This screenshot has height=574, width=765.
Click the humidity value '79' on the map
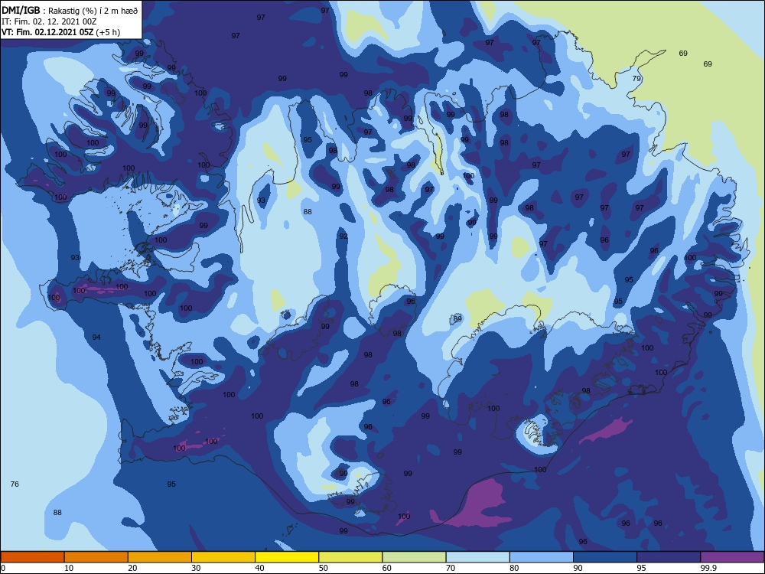636,79
